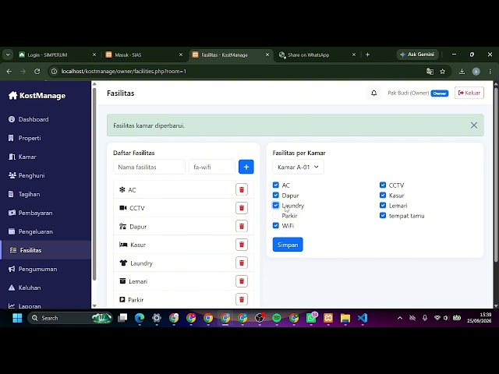This screenshot has height=374, width=499.
Task: Open Spotify from the taskbar
Action: coord(277,318)
